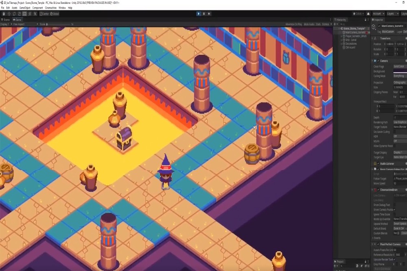
Task: Select the Rect tool in toolbar
Action: [25, 14]
